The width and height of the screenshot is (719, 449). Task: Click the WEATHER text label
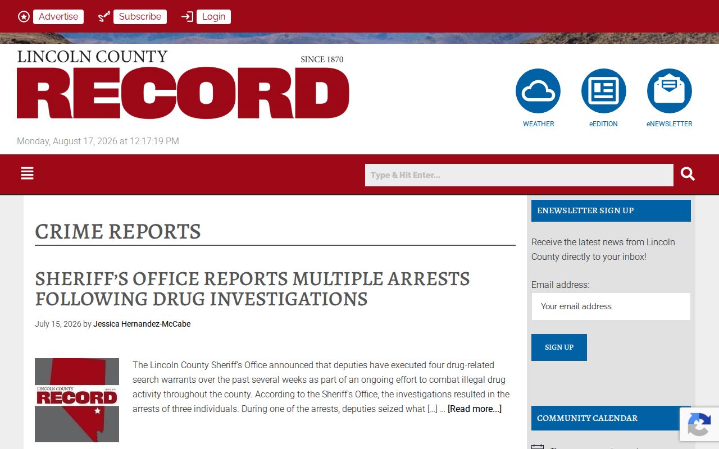(539, 124)
